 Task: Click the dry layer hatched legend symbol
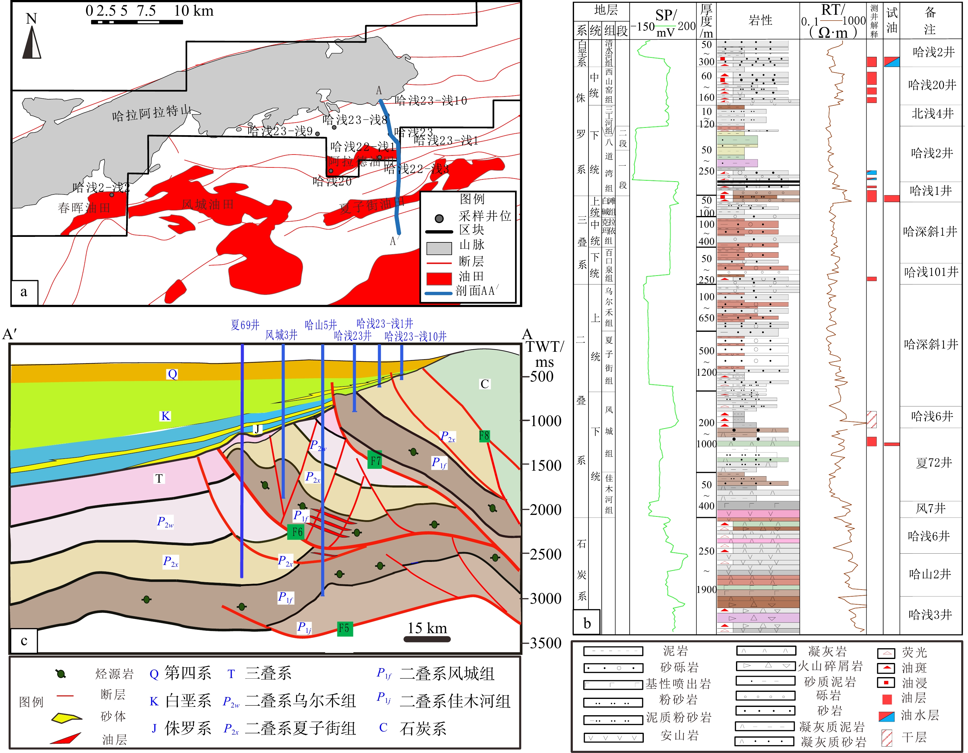pos(887,738)
